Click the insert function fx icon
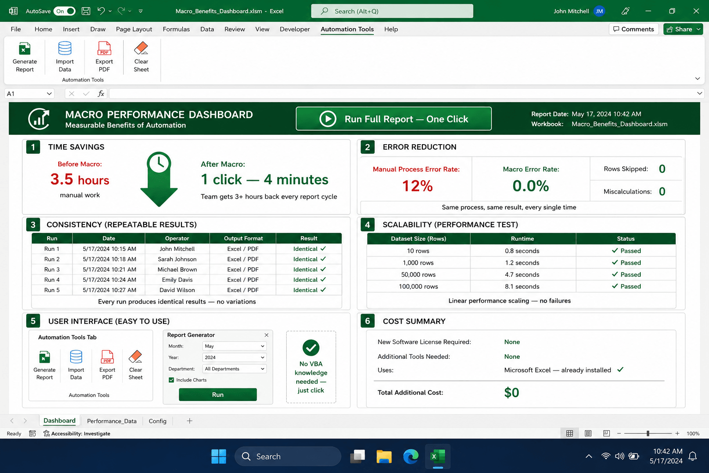Screen dimensions: 709x473 101,93
